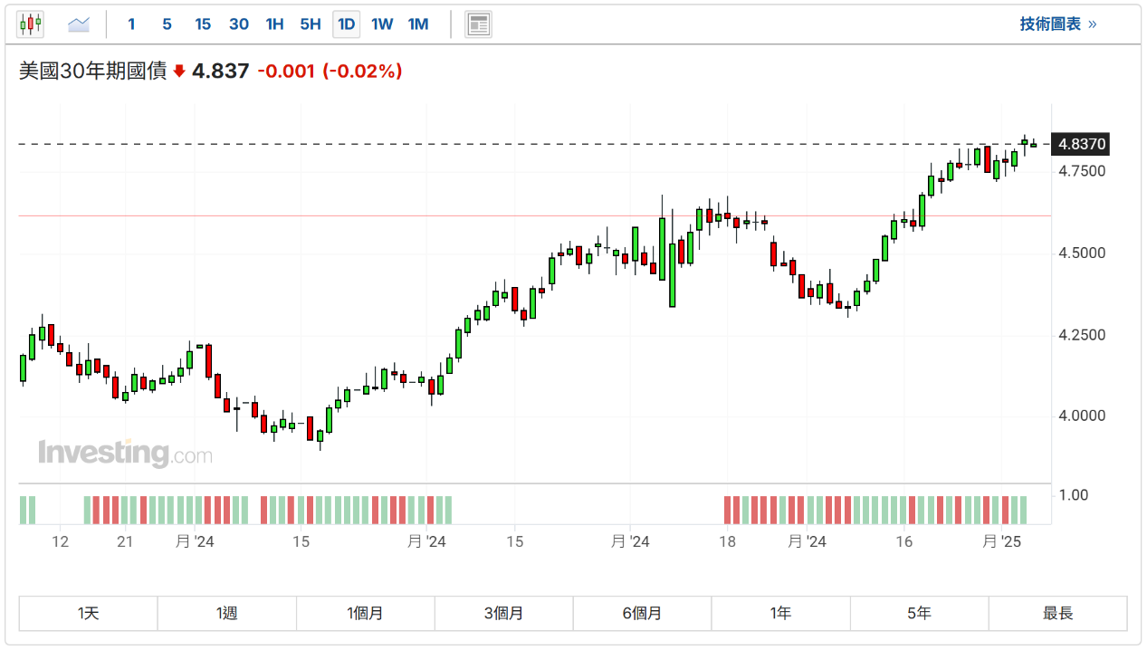Click the 4.8370 current price label

pyautogui.click(x=1082, y=144)
